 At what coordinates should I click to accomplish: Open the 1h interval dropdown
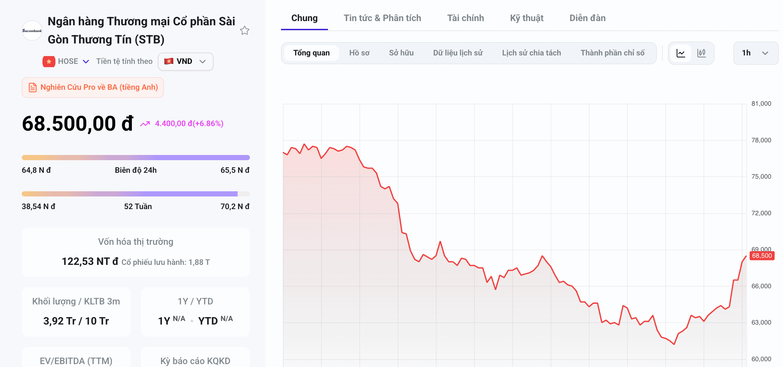pos(755,53)
